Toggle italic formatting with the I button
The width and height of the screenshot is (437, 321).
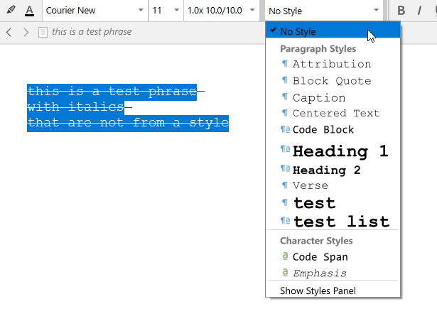pyautogui.click(x=420, y=11)
